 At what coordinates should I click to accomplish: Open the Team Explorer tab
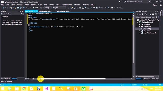[147, 79]
